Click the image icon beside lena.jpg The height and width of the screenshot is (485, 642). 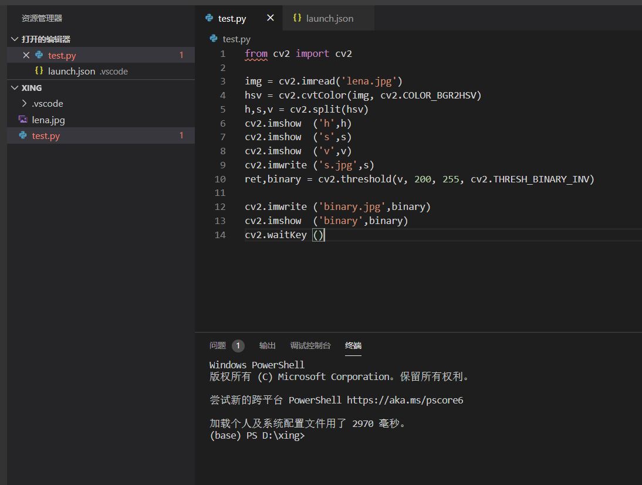[x=23, y=119]
